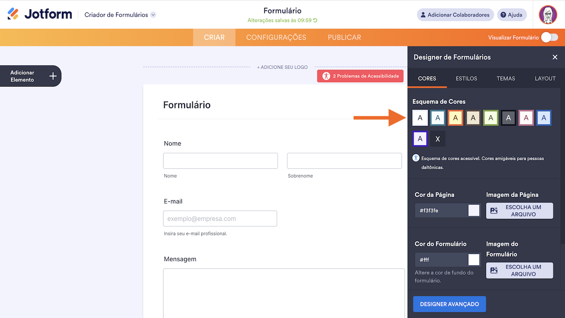Open the Cor da Página color swatch

click(x=474, y=211)
